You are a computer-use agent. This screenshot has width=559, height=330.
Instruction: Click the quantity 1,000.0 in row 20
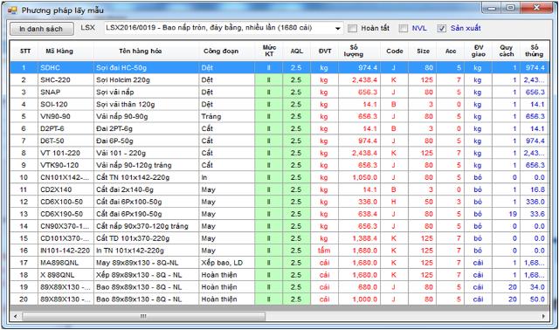tap(359, 299)
